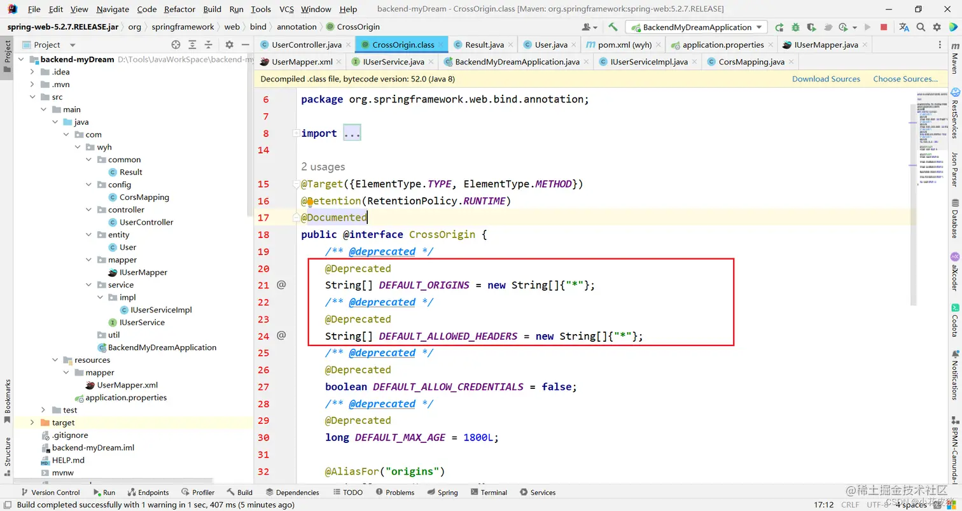The width and height of the screenshot is (962, 511).
Task: Expand the target folder
Action: pos(32,423)
